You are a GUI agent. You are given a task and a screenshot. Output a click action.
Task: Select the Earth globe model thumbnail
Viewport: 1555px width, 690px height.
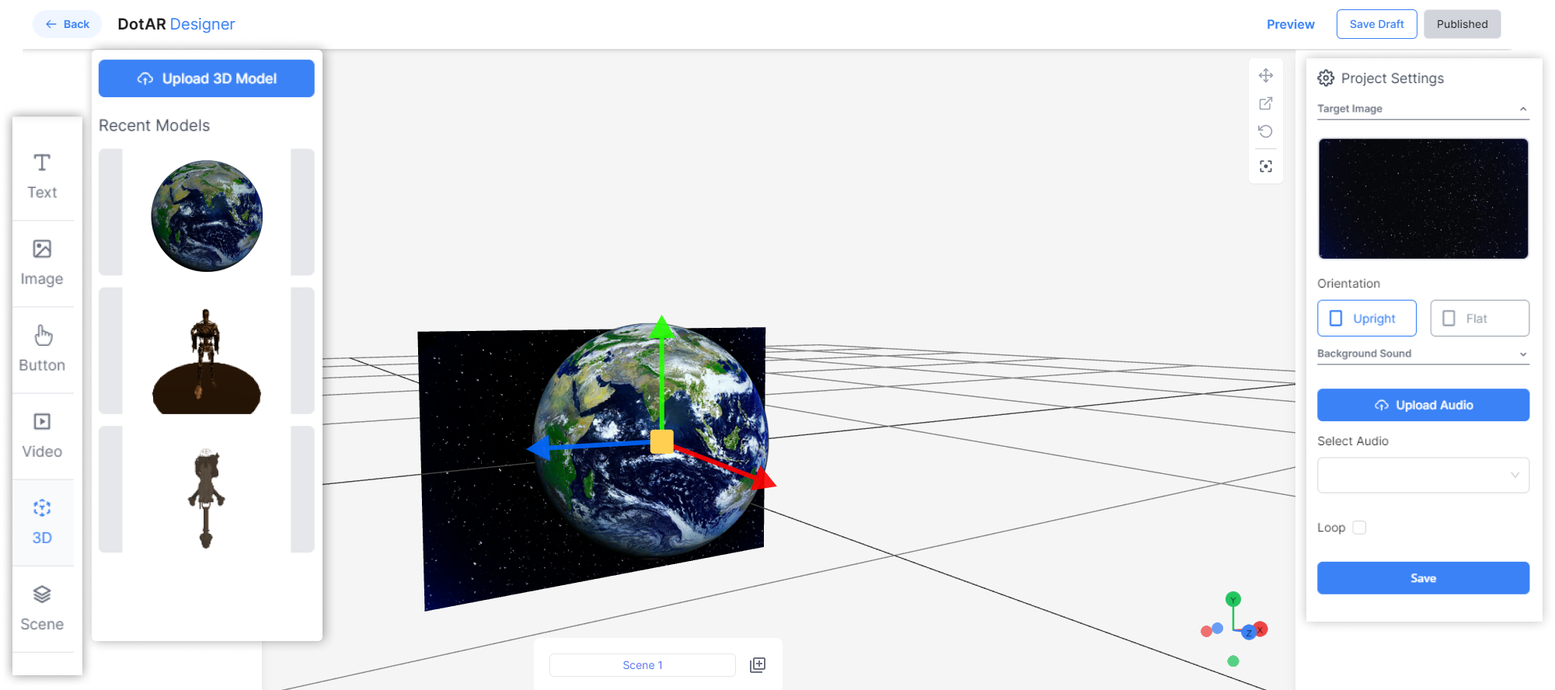click(207, 215)
